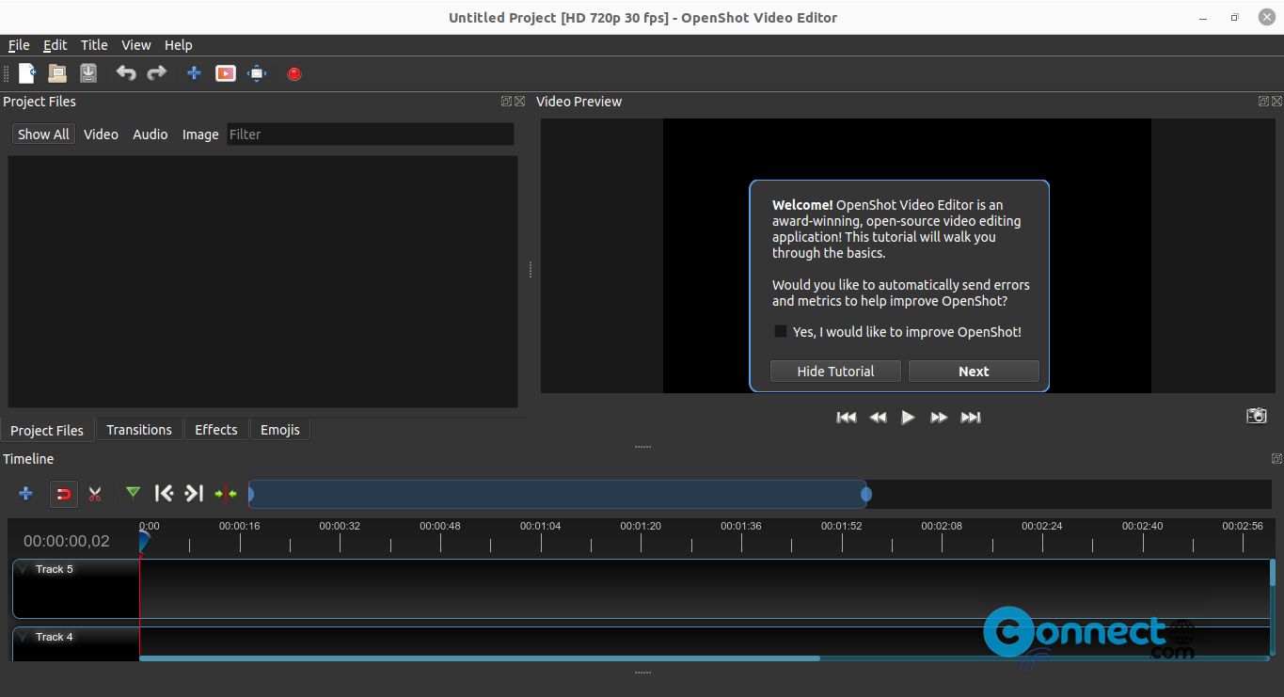Viewport: 1284px width, 697px height.
Task: Select the Project Files tab
Action: tap(47, 430)
